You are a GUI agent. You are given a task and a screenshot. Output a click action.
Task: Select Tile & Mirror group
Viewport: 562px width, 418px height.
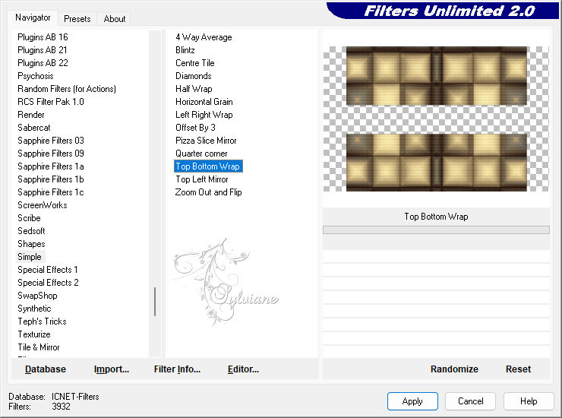38,347
